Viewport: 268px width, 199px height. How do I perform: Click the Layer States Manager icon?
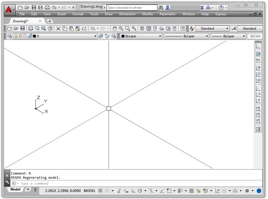pos(114,36)
